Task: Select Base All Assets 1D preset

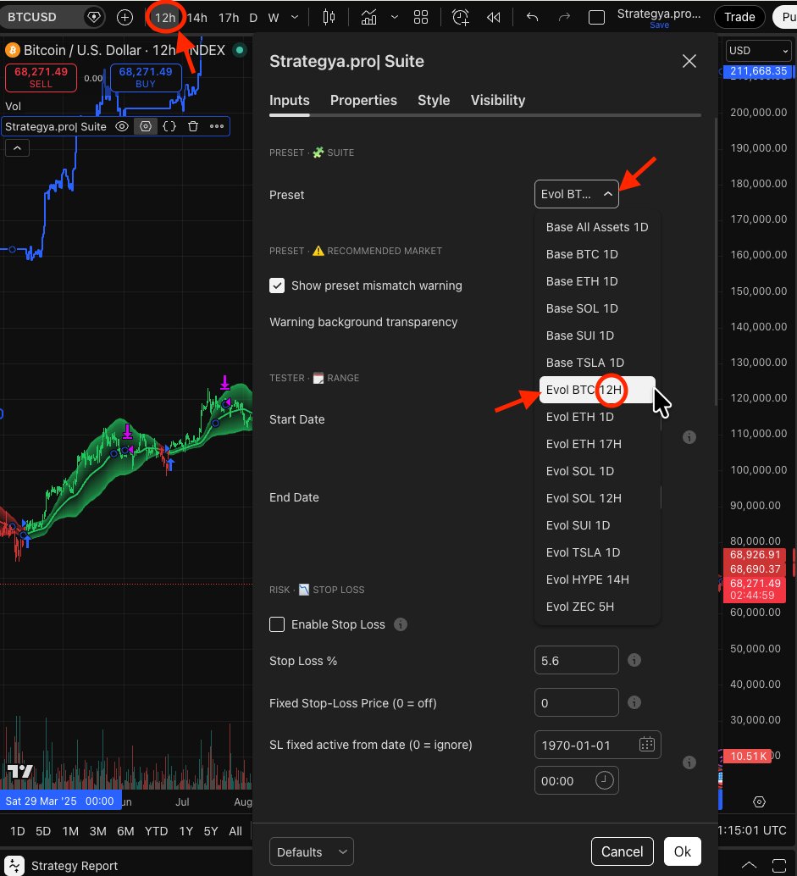Action: coord(597,227)
